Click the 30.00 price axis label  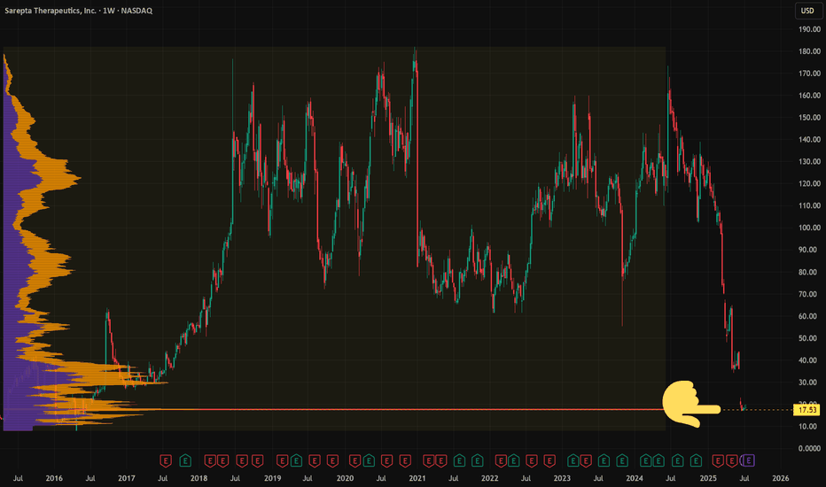pos(809,383)
